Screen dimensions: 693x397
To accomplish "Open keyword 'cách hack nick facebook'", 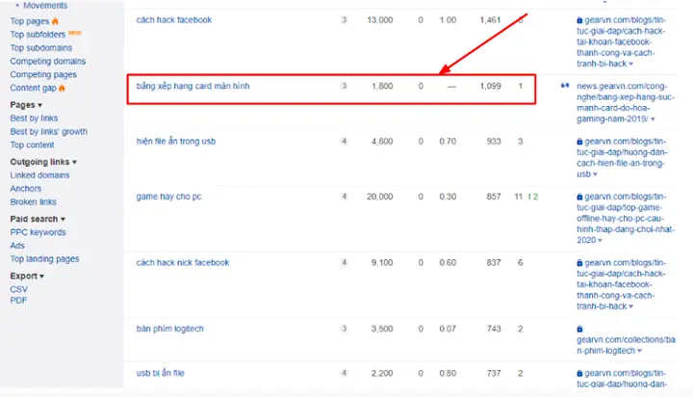I will [x=183, y=262].
